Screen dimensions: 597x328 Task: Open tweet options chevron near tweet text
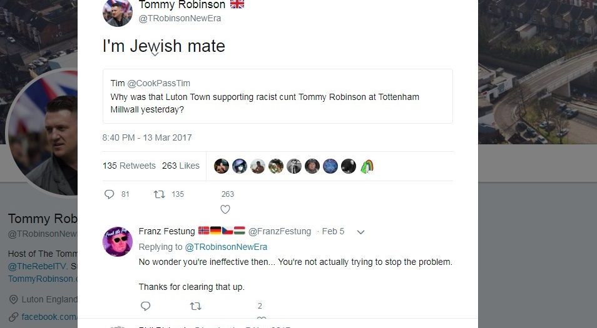(x=155, y=54)
